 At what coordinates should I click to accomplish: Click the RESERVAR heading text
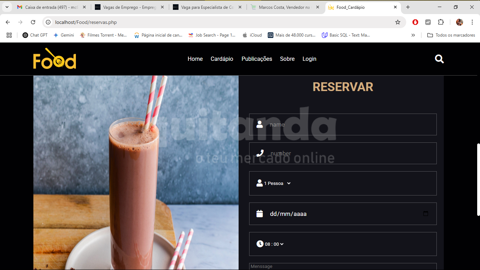[x=343, y=87]
